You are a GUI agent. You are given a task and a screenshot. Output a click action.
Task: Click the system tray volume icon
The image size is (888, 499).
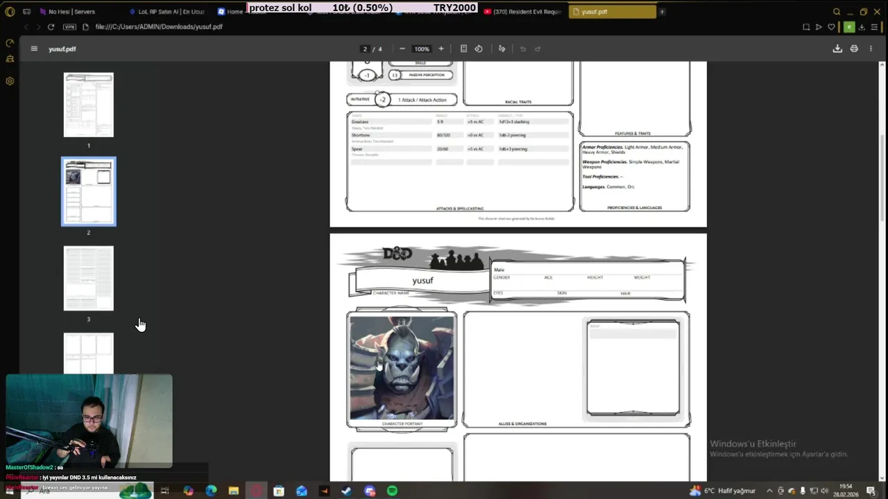tap(824, 491)
